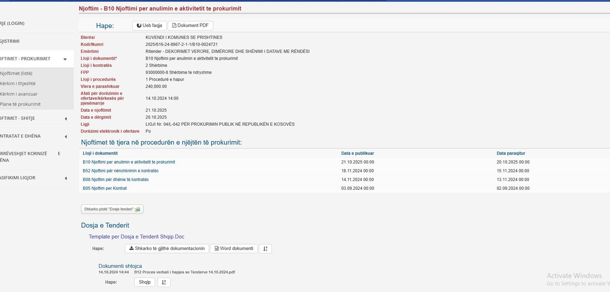
Task: Open B52 Njoftimi për nënshkrimin e kontratës
Action: coord(121,171)
